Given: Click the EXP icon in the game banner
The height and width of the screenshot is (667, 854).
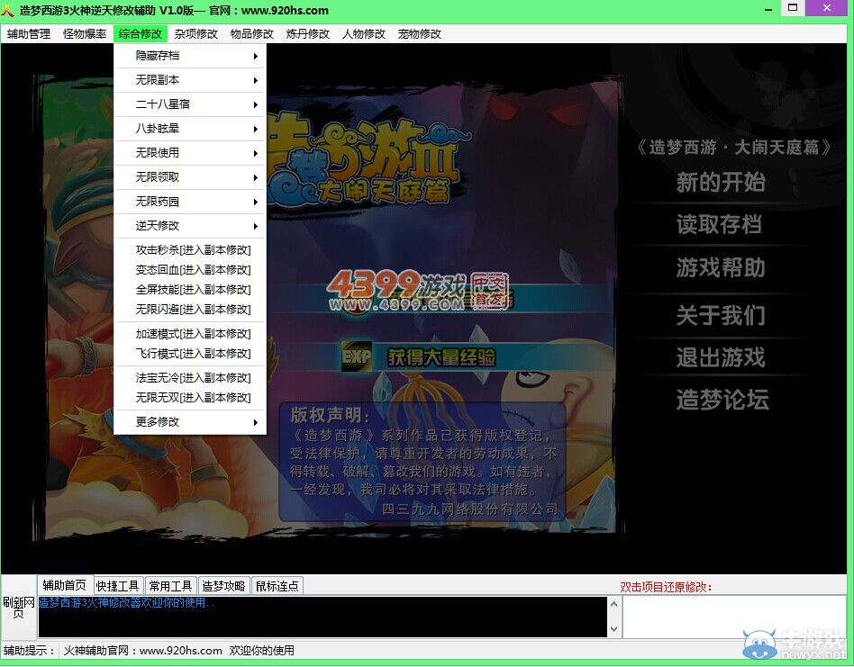Looking at the screenshot, I should click(357, 356).
